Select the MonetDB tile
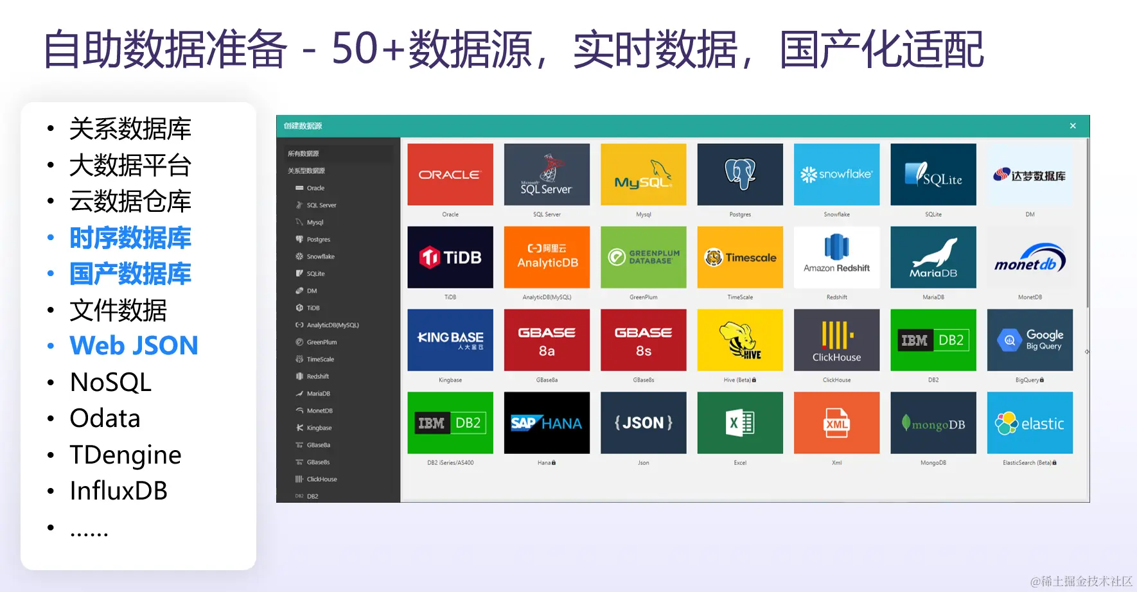The width and height of the screenshot is (1137, 592). pyautogui.click(x=1030, y=257)
